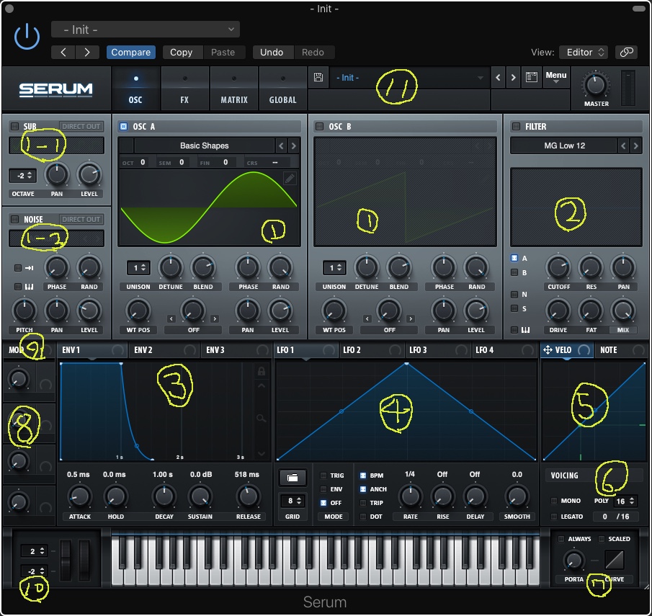
Task: Switch to the GLOBAL tab
Action: tap(282, 89)
